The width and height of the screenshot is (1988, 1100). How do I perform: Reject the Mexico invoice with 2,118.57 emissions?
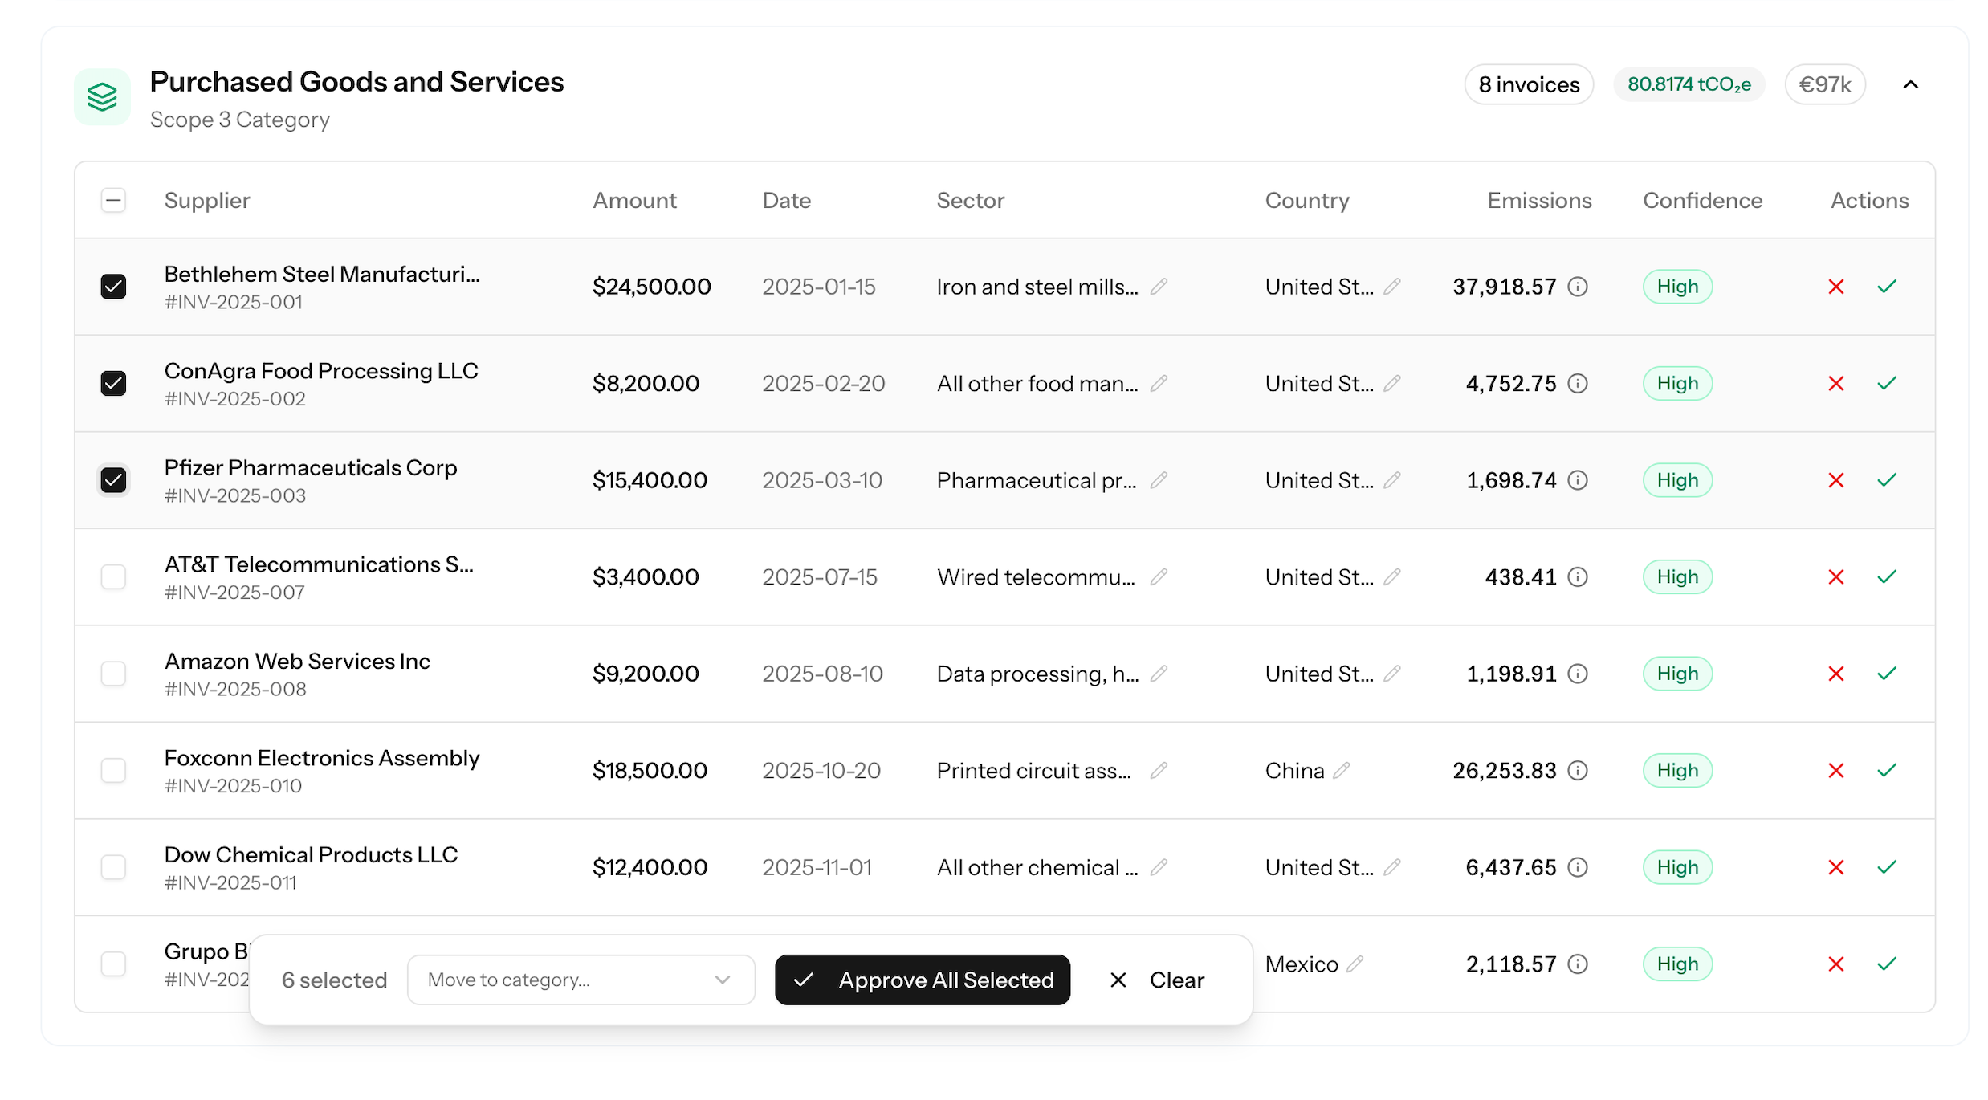pos(1835,964)
